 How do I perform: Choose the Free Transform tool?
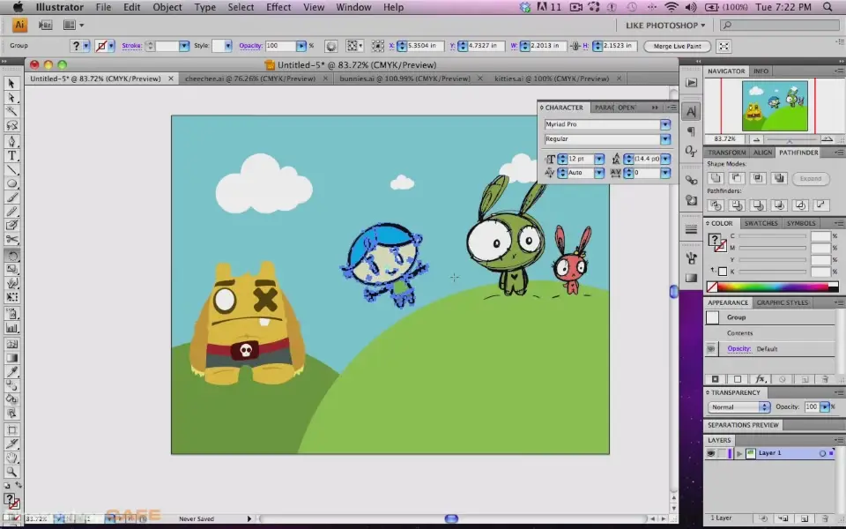pyautogui.click(x=11, y=297)
